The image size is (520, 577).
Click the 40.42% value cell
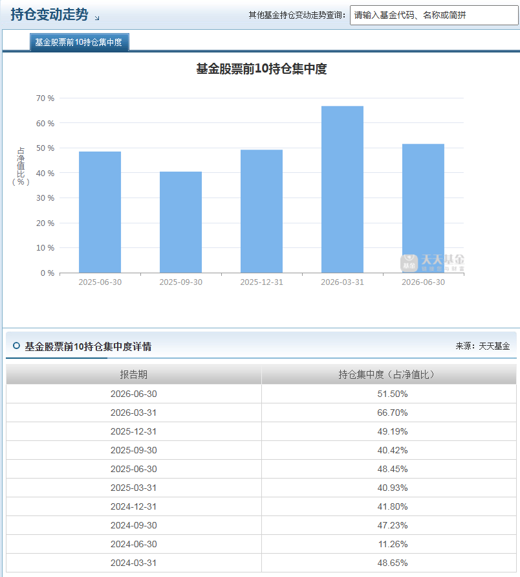point(389,450)
